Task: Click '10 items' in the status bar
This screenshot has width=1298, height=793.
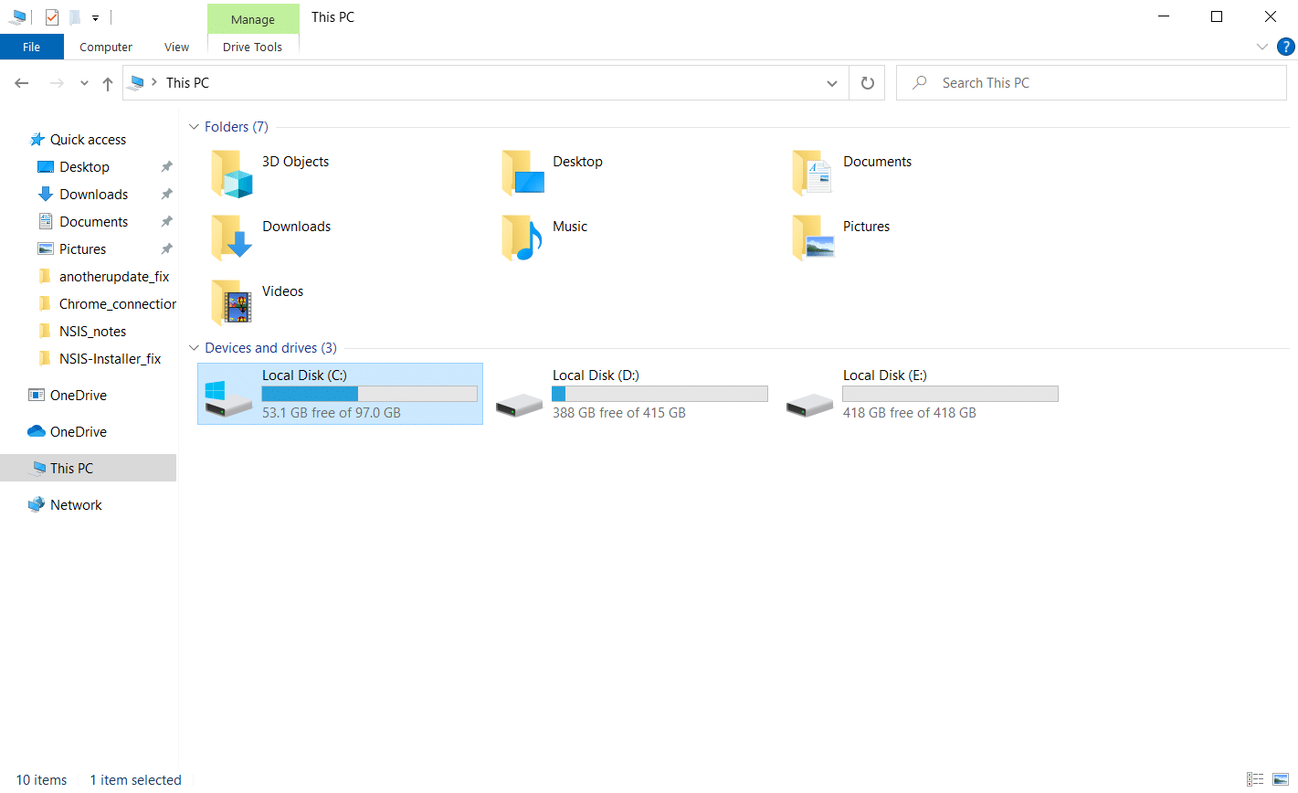Action: click(x=41, y=780)
